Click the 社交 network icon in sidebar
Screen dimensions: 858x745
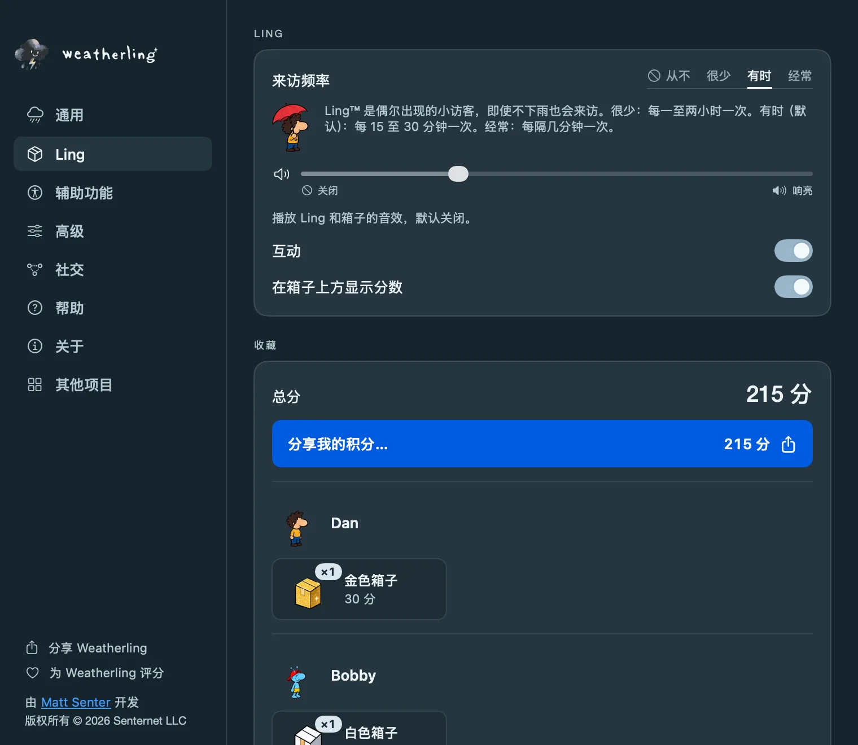click(35, 270)
